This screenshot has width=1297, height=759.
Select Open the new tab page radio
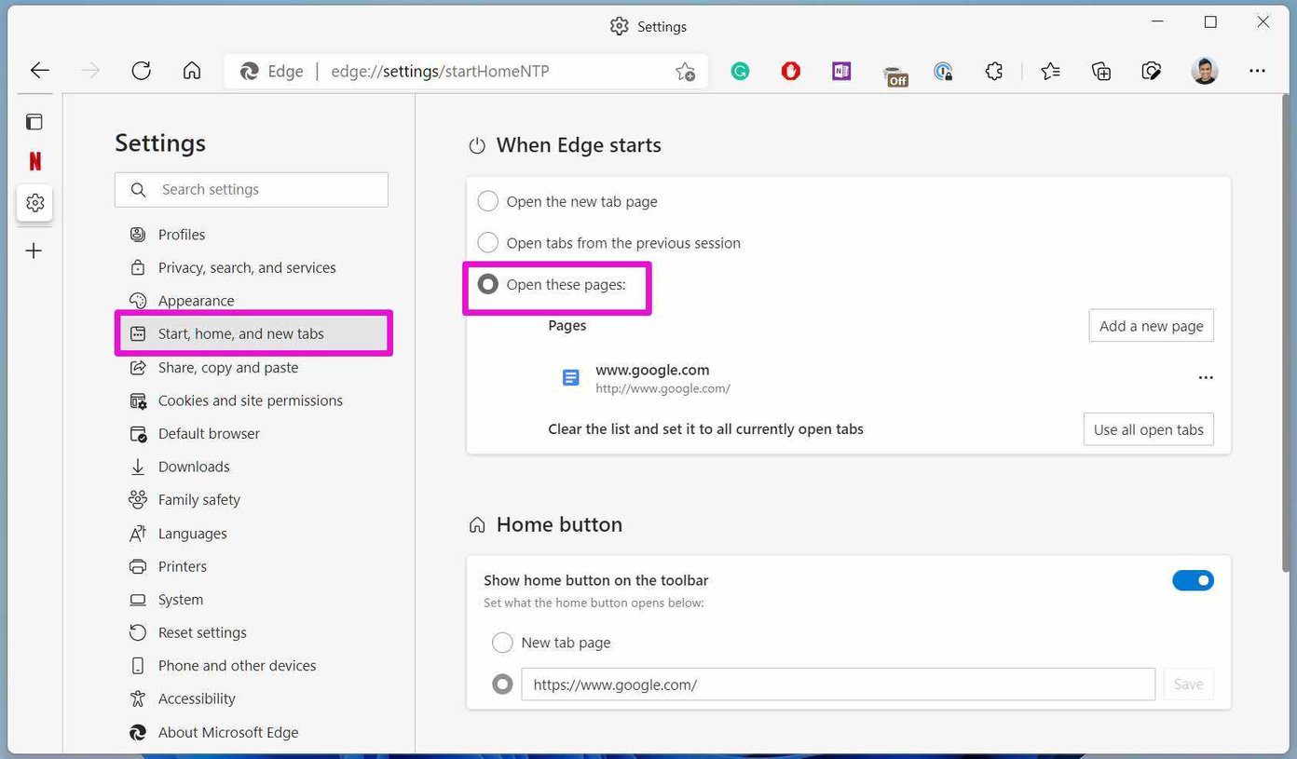(x=487, y=201)
